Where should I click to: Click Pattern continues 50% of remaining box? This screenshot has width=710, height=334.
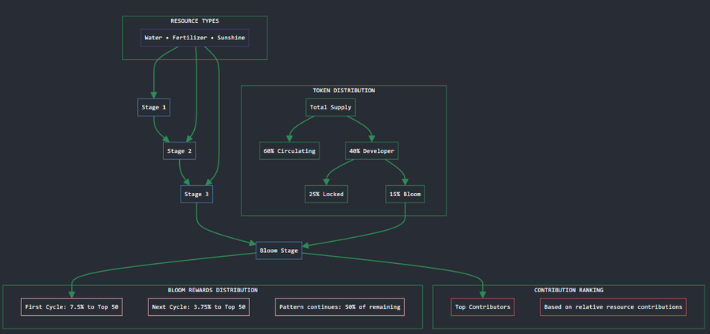[x=339, y=306]
